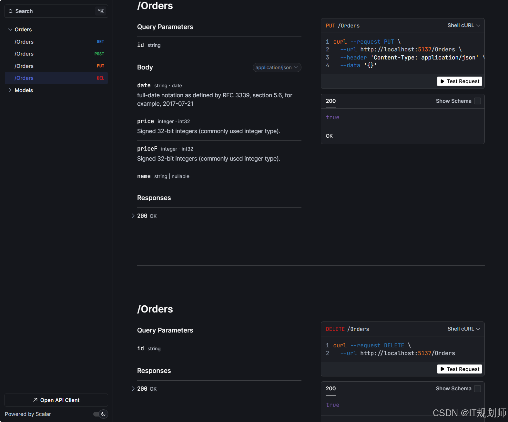Screen dimensions: 508x422
Task: Click 'true' value in PUT response body
Action: pyautogui.click(x=332, y=117)
